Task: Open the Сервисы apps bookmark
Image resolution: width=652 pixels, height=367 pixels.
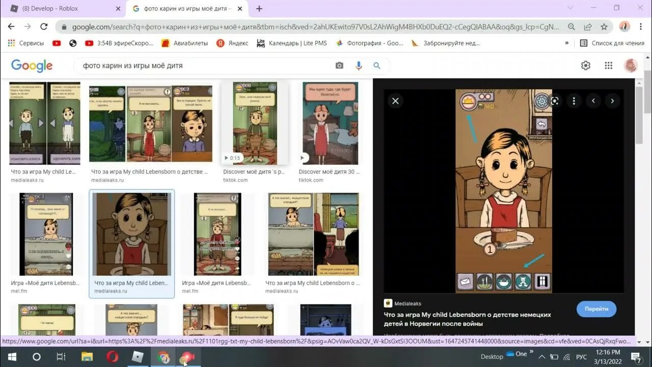Action: (26, 43)
